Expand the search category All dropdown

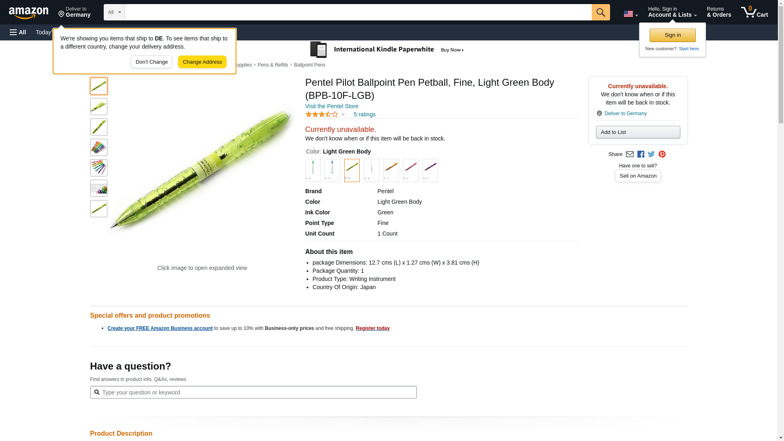[114, 12]
